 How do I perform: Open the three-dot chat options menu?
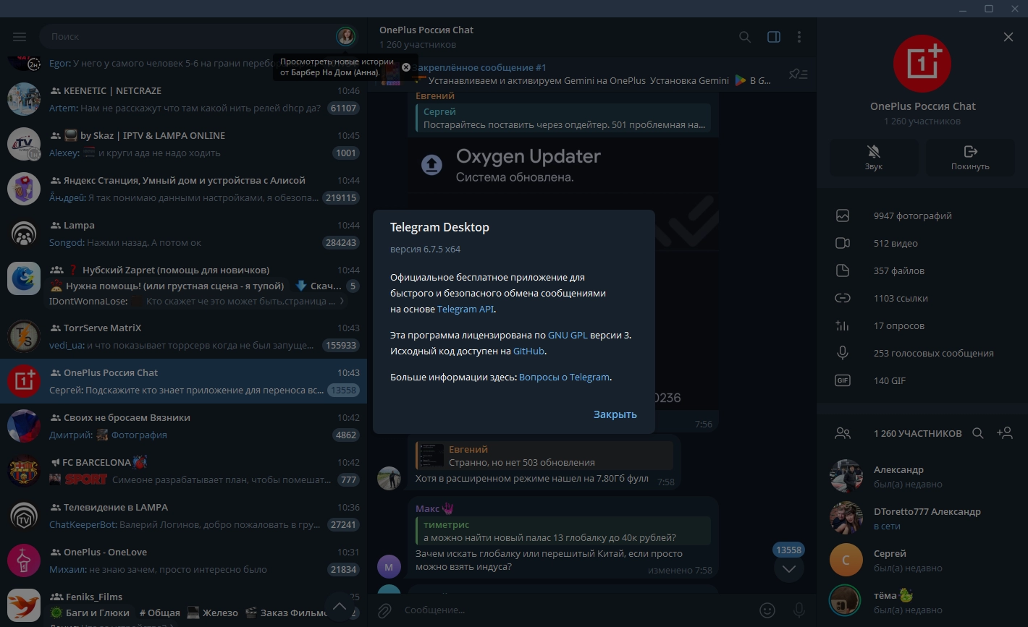(x=799, y=37)
